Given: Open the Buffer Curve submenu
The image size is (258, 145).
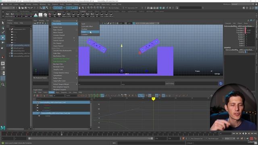Looking at the screenshot, I should (64, 78).
